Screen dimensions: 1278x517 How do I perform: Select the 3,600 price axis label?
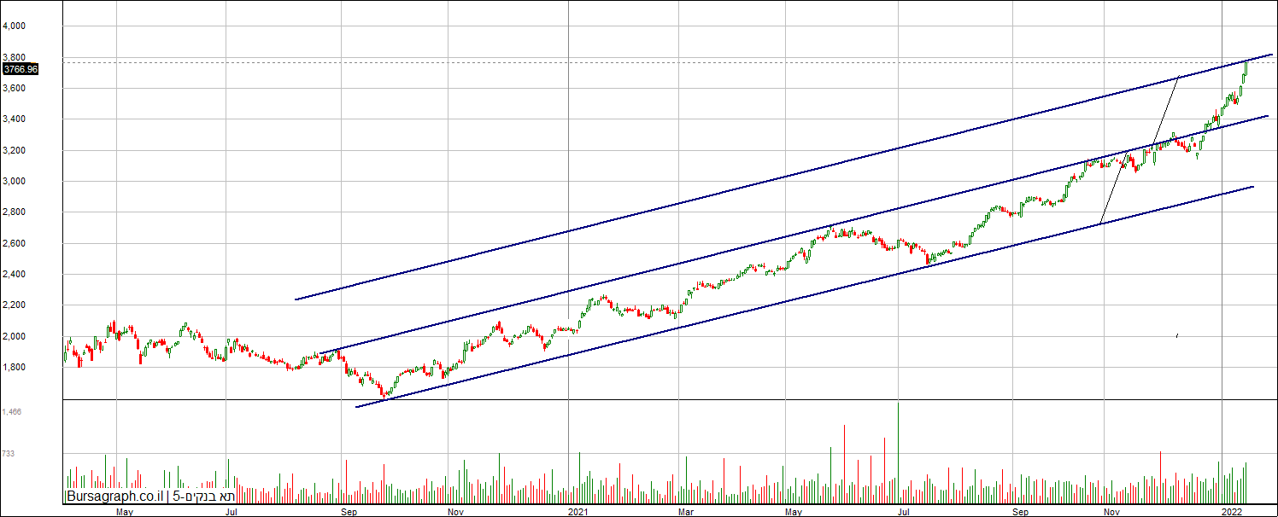[x=15, y=89]
